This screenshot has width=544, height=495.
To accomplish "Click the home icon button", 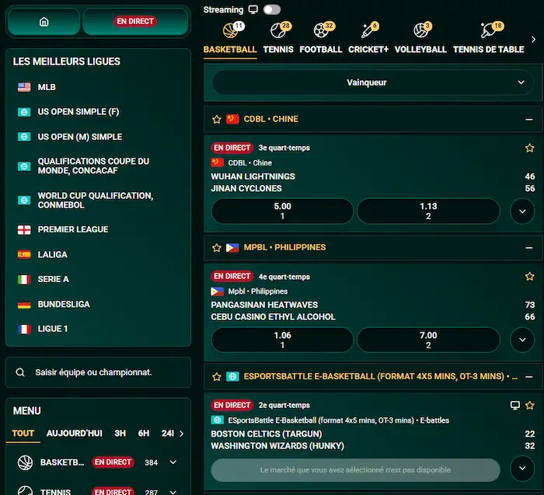I will click(x=43, y=22).
